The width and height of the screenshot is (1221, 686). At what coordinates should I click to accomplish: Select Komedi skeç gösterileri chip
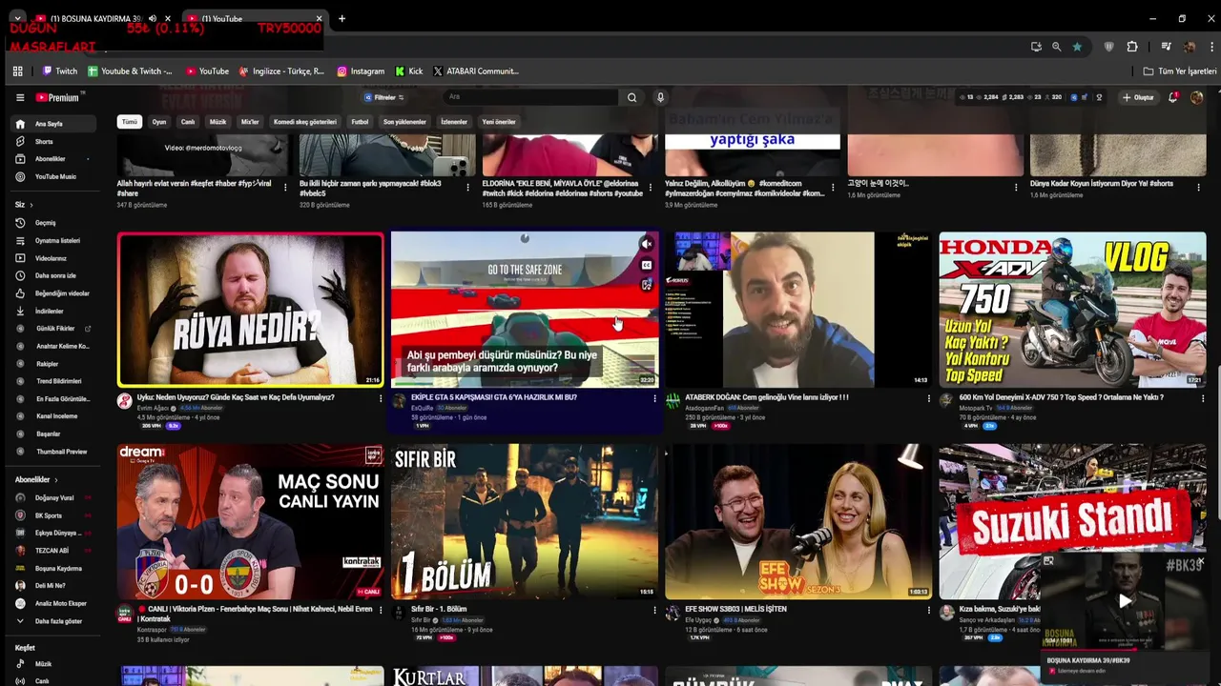(x=305, y=122)
